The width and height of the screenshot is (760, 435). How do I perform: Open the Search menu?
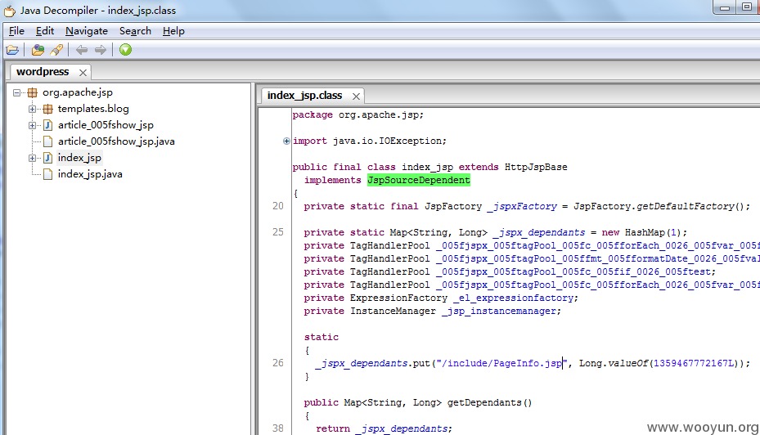(x=135, y=31)
